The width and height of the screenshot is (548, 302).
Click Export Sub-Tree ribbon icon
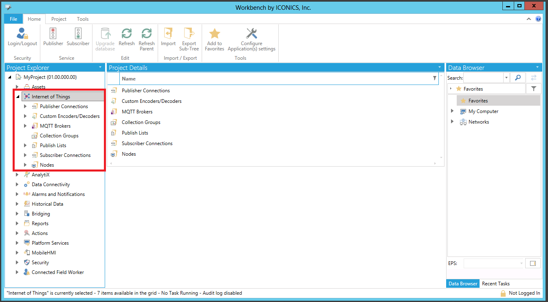click(x=189, y=34)
